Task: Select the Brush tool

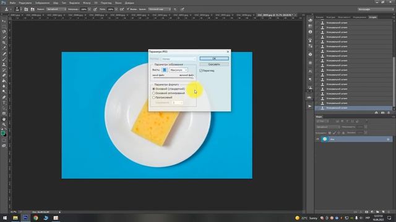Action: click(x=4, y=59)
